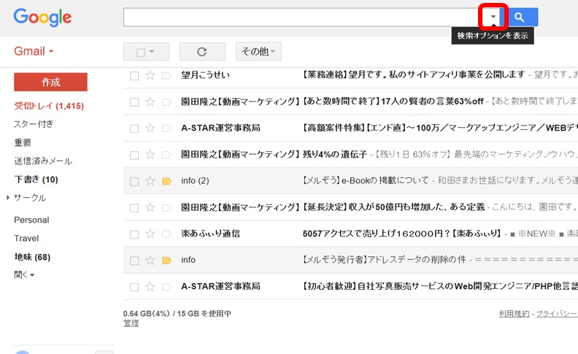Toggle importance marker on 楽あふぃり通信 email
This screenshot has width=578, height=354.
coord(166,234)
